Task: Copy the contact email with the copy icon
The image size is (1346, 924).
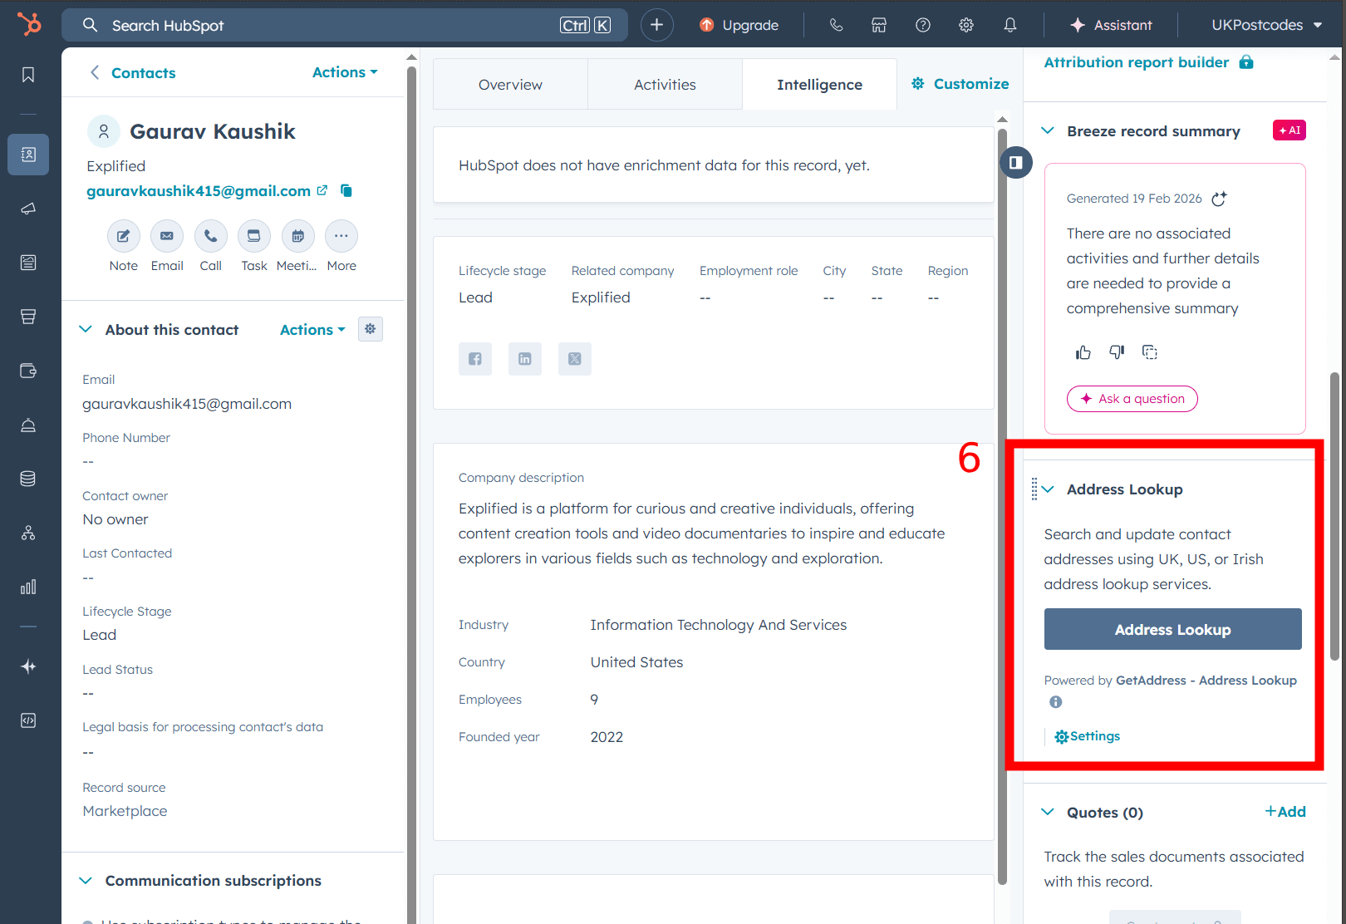Action: click(x=346, y=190)
